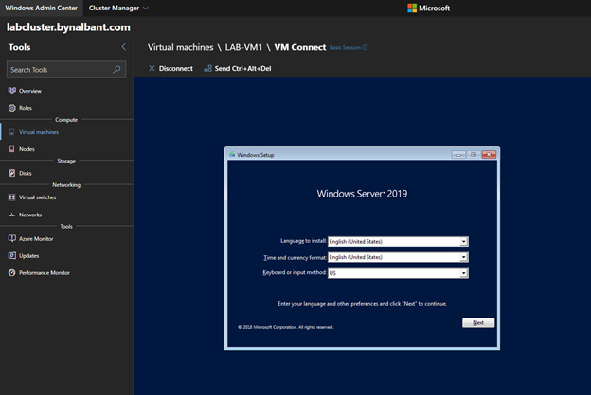Open the Virtual switches icon

coord(12,197)
